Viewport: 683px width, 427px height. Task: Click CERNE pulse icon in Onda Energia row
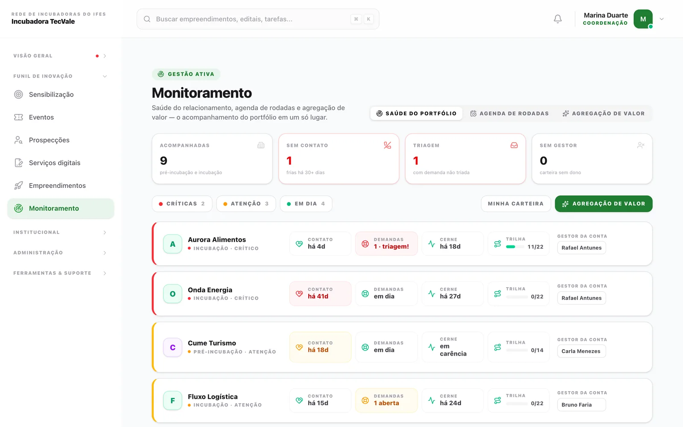pyautogui.click(x=432, y=294)
